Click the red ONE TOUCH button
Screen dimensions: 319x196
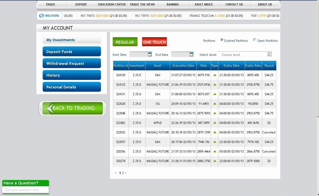154,42
